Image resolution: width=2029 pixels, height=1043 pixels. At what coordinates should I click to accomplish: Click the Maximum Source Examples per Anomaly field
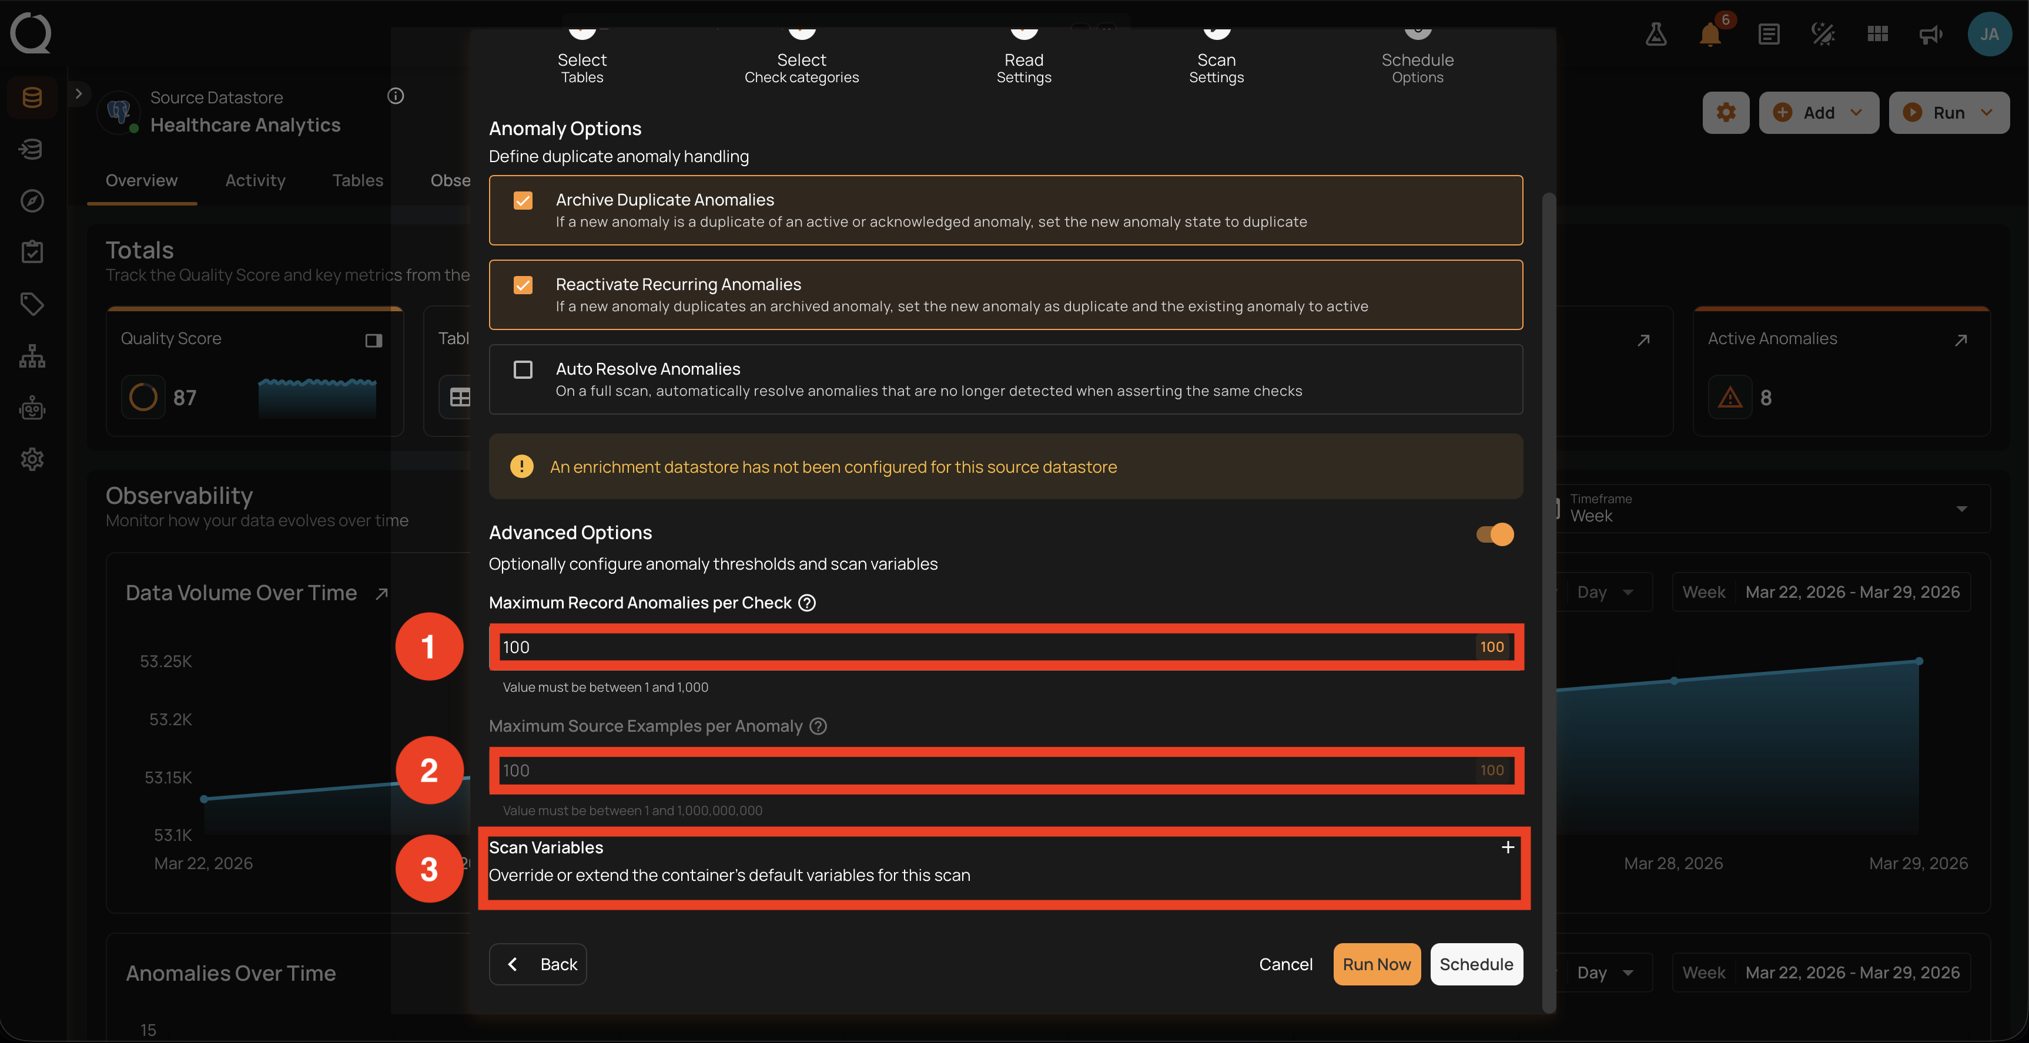point(1006,771)
